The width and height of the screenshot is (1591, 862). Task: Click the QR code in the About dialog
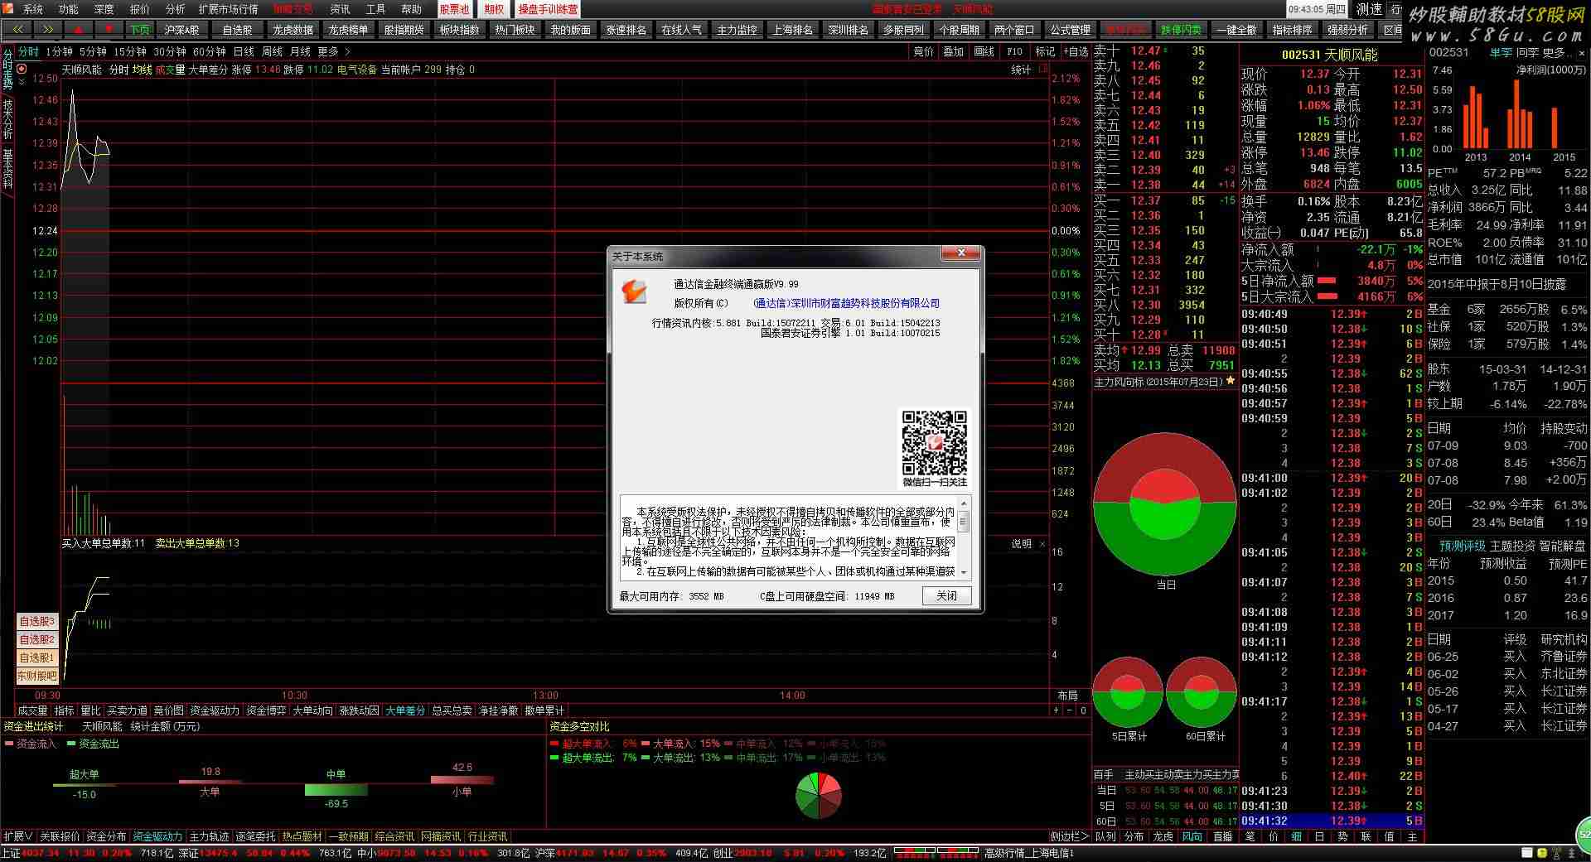934,442
